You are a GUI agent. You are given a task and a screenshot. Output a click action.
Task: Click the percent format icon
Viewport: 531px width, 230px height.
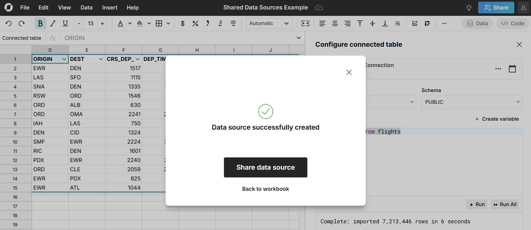point(195,23)
